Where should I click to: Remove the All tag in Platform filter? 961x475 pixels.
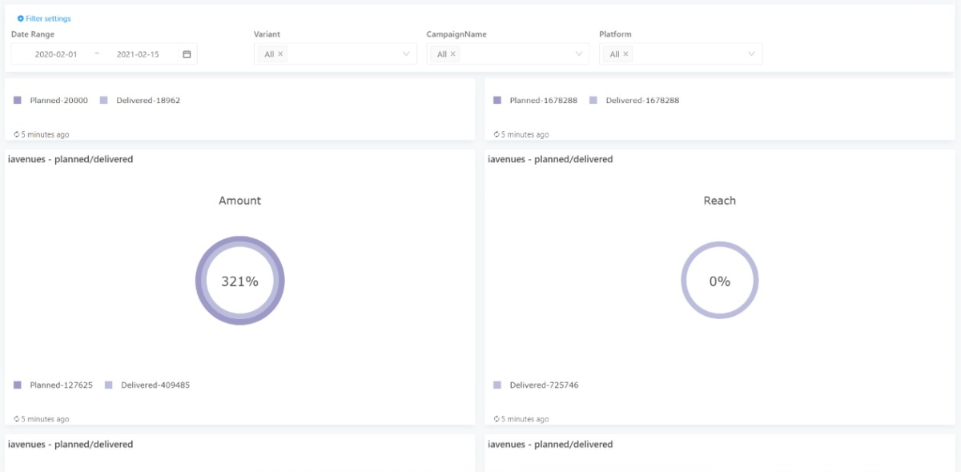click(626, 54)
